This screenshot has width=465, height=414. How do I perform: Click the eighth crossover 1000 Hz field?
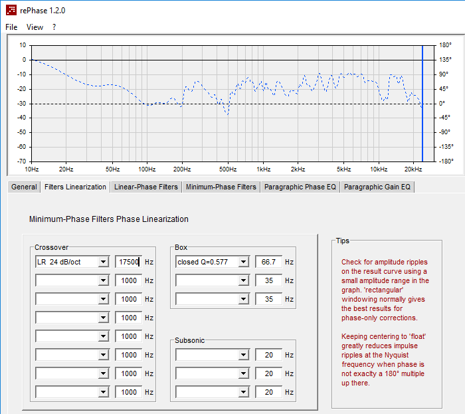(x=129, y=392)
